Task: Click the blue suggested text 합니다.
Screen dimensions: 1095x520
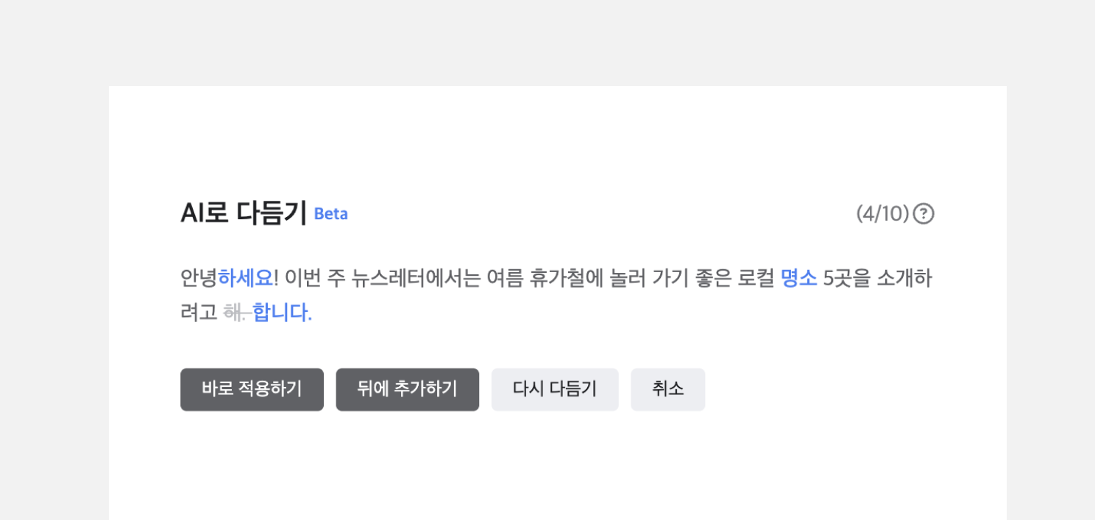Action: click(283, 313)
